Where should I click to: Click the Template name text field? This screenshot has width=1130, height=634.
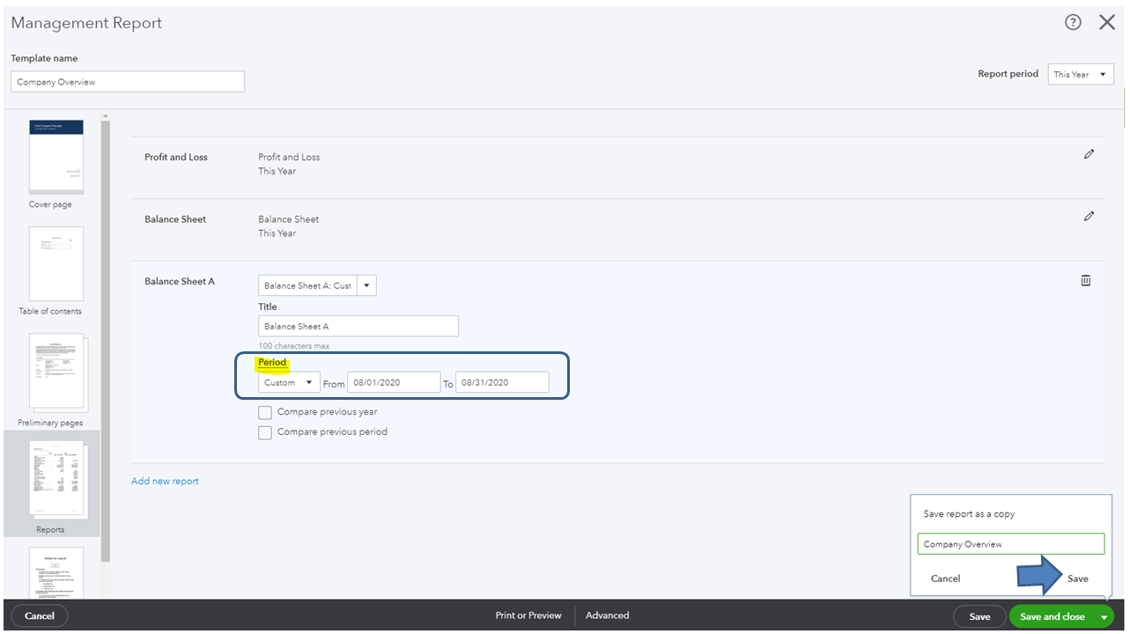[x=128, y=82]
